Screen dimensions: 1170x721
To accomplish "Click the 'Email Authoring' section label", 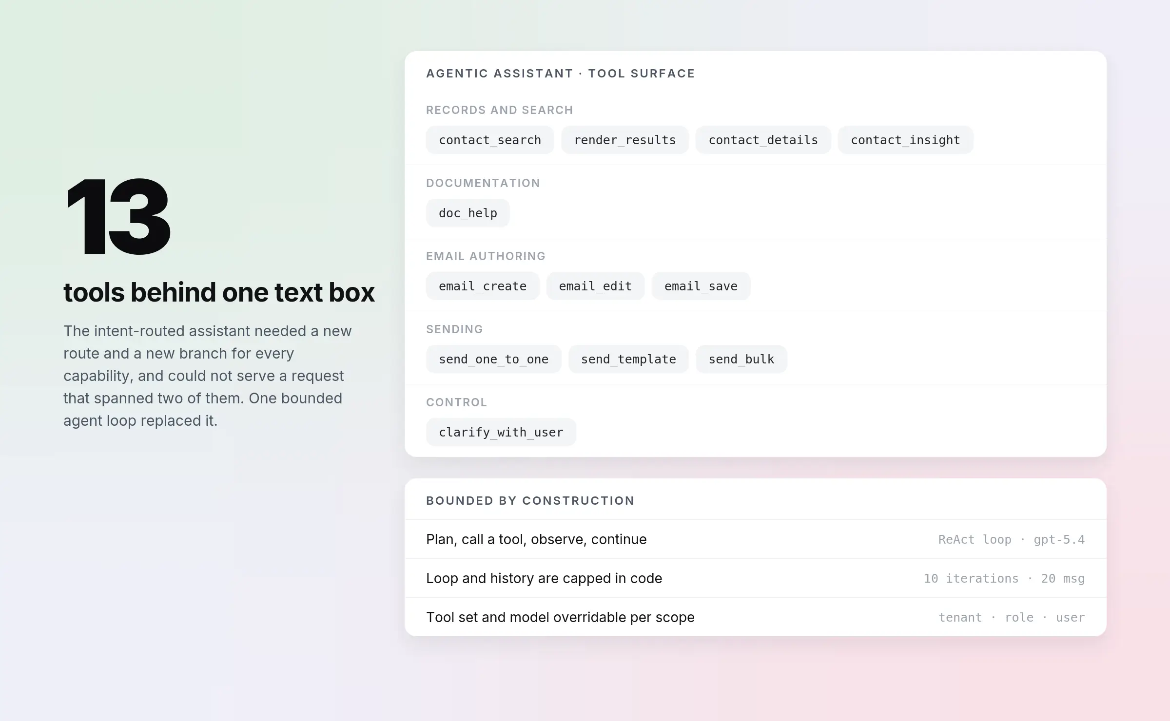I will [x=486, y=256].
